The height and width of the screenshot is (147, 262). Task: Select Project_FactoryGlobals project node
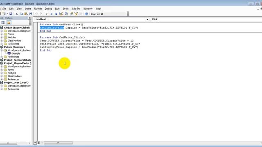pos(17,60)
